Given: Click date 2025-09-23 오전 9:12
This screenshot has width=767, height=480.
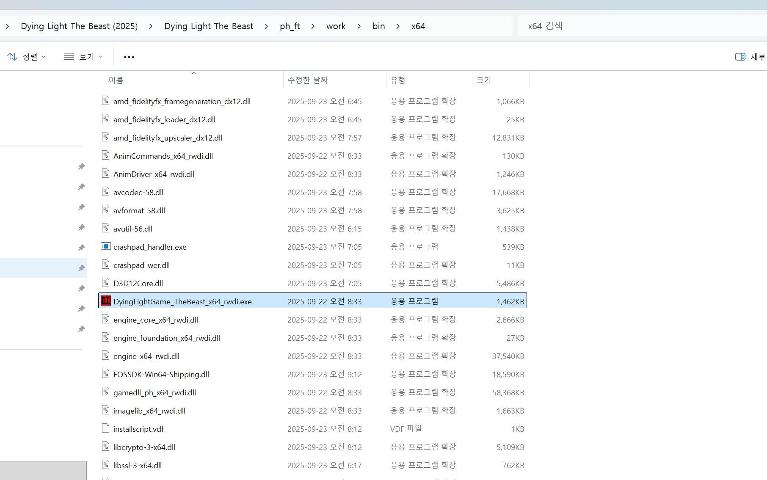Looking at the screenshot, I should click(x=324, y=374).
